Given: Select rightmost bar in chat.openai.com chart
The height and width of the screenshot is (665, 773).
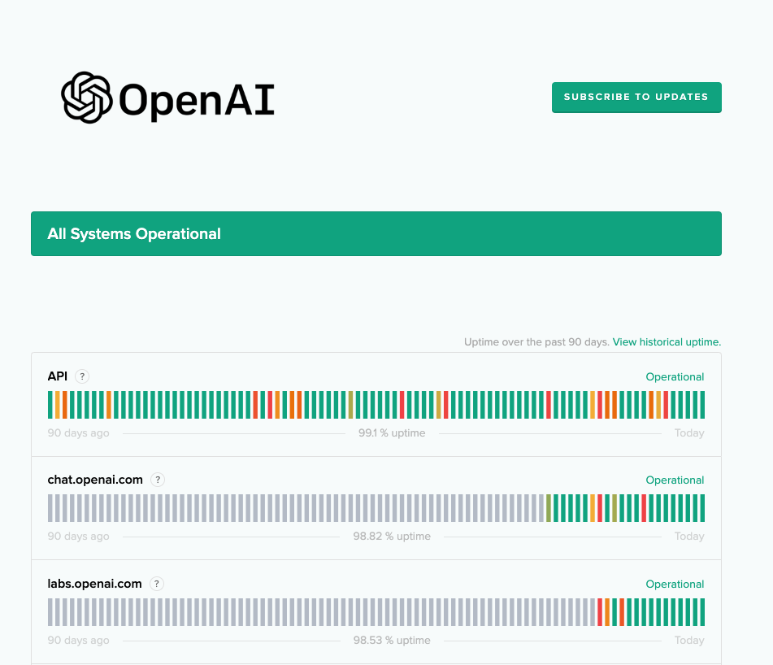Looking at the screenshot, I should pos(701,508).
